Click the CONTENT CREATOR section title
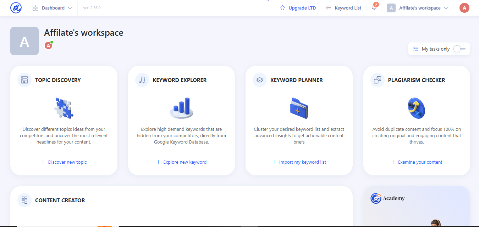The image size is (479, 227). (60, 200)
